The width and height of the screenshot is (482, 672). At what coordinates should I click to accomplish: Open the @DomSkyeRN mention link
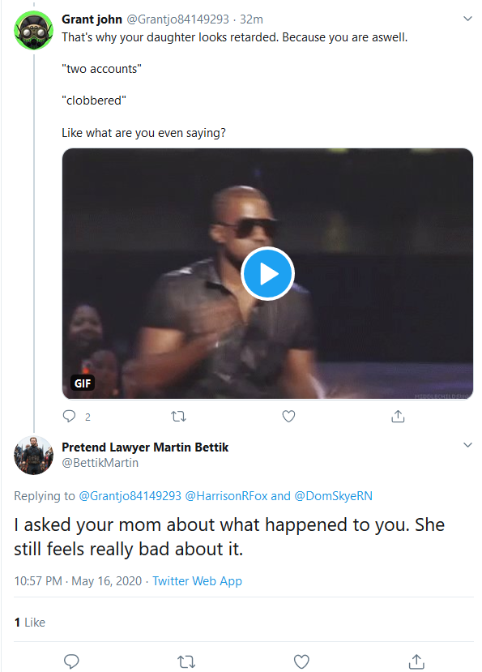[333, 496]
